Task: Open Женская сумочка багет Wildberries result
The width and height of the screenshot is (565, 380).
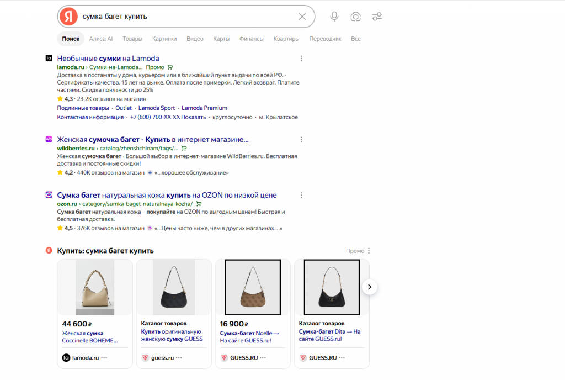Action: (x=153, y=140)
